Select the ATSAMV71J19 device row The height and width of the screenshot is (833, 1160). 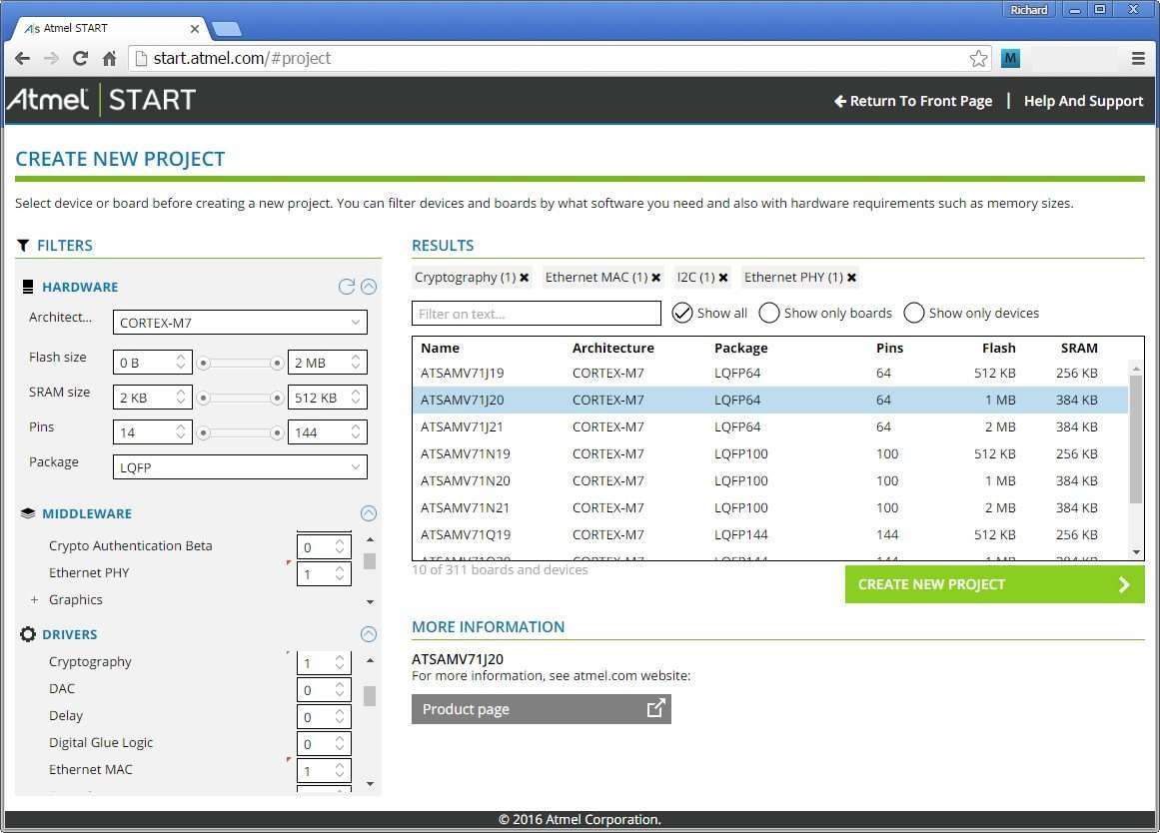click(769, 373)
